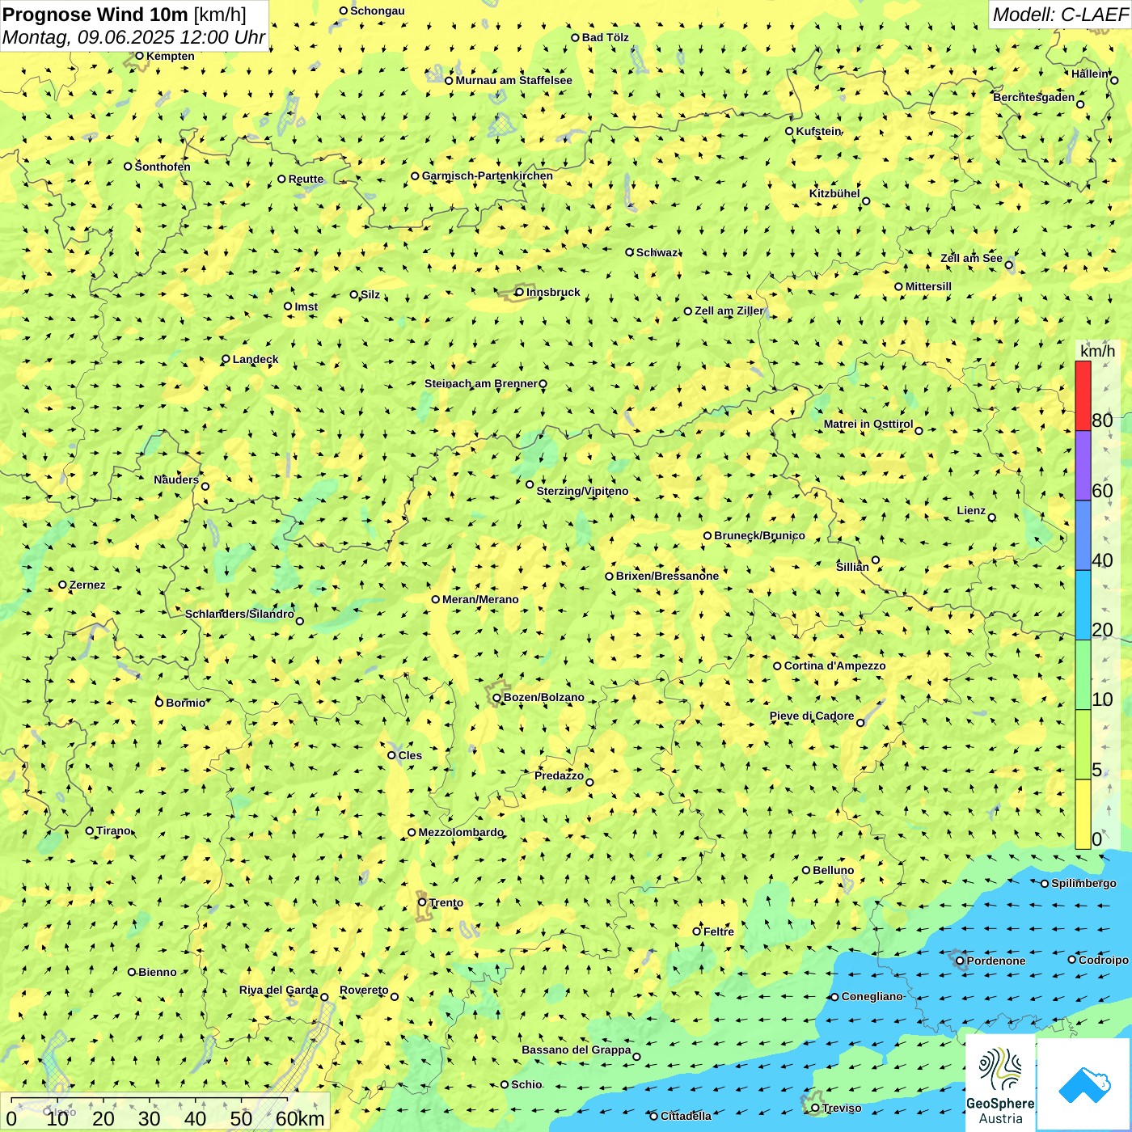
Task: Click the blue cloud logo icon
Action: pyautogui.click(x=1083, y=1084)
